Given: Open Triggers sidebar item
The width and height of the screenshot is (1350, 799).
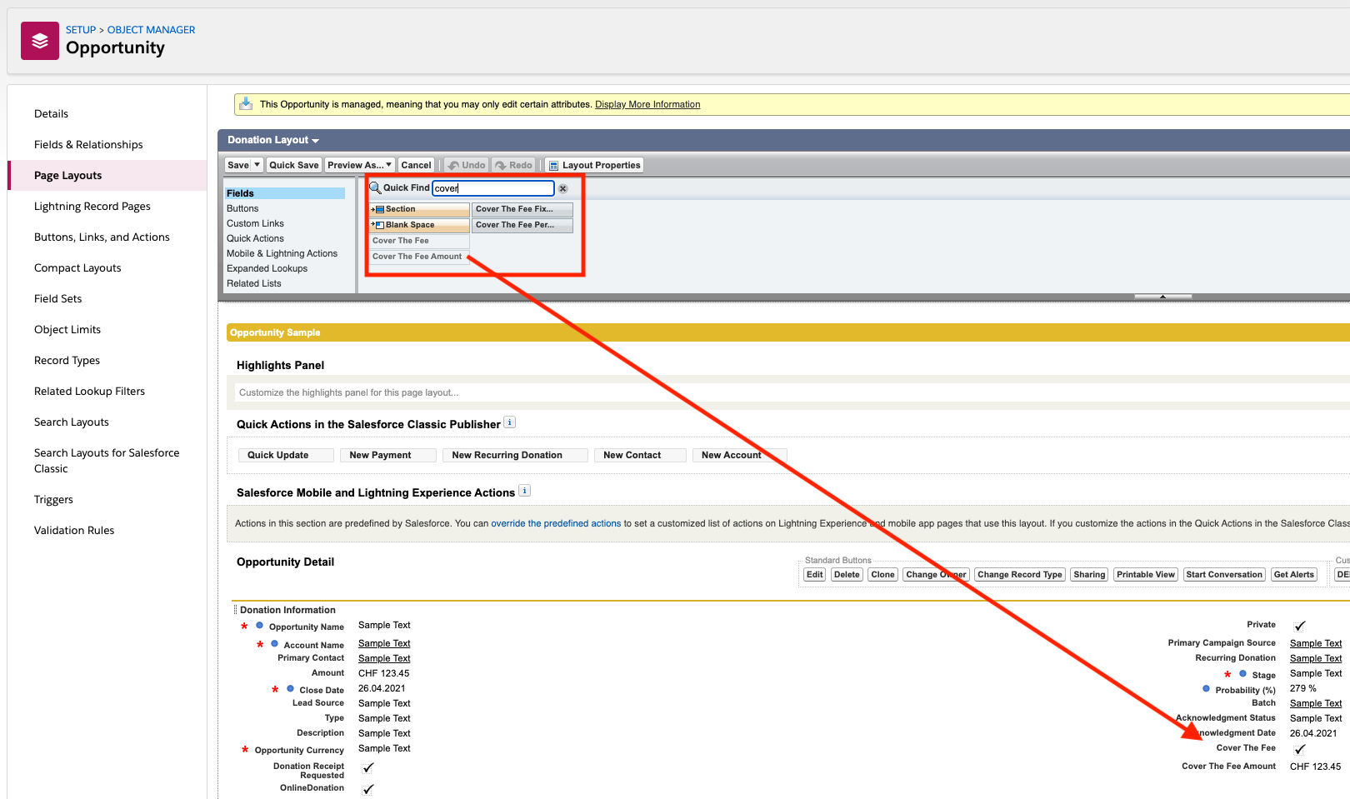Looking at the screenshot, I should [x=53, y=499].
